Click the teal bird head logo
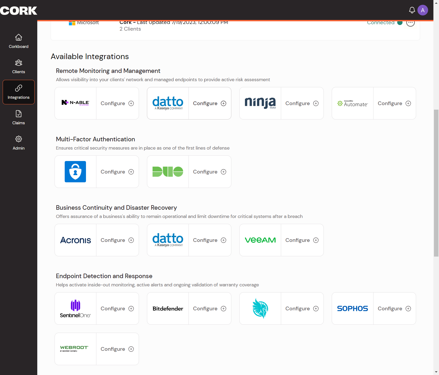This screenshot has height=375, width=439. (x=260, y=308)
